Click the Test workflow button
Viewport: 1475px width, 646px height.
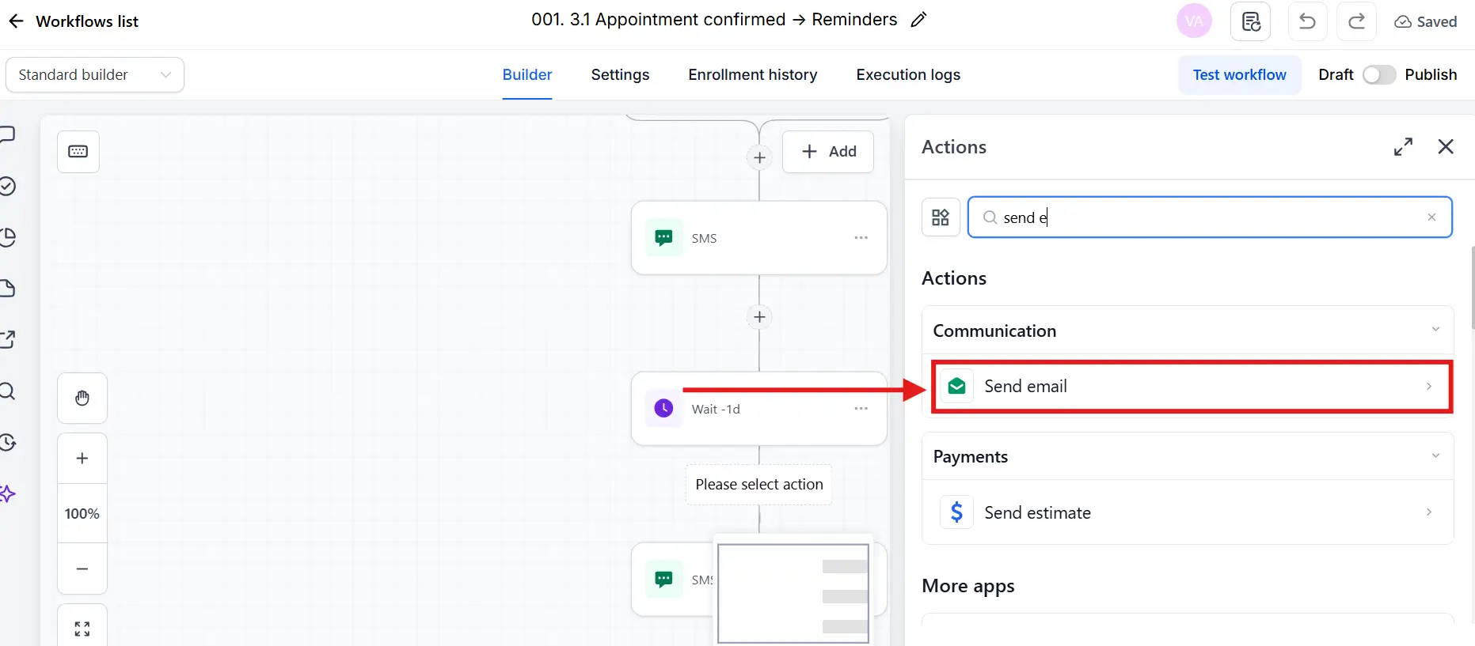[x=1239, y=74]
